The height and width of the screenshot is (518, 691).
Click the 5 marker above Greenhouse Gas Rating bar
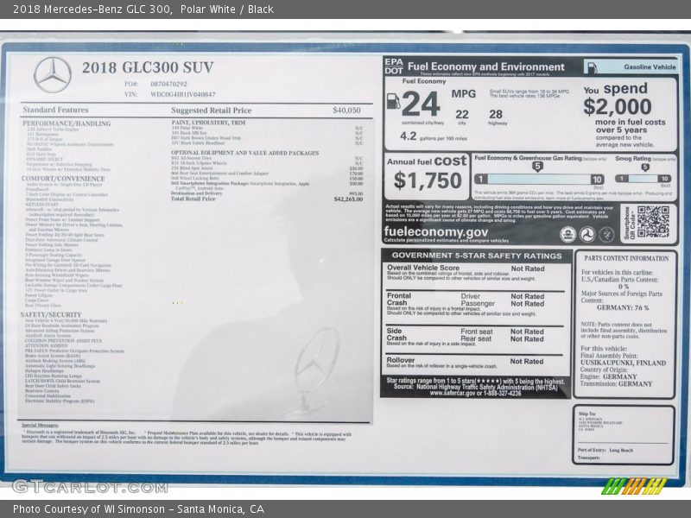537,167
